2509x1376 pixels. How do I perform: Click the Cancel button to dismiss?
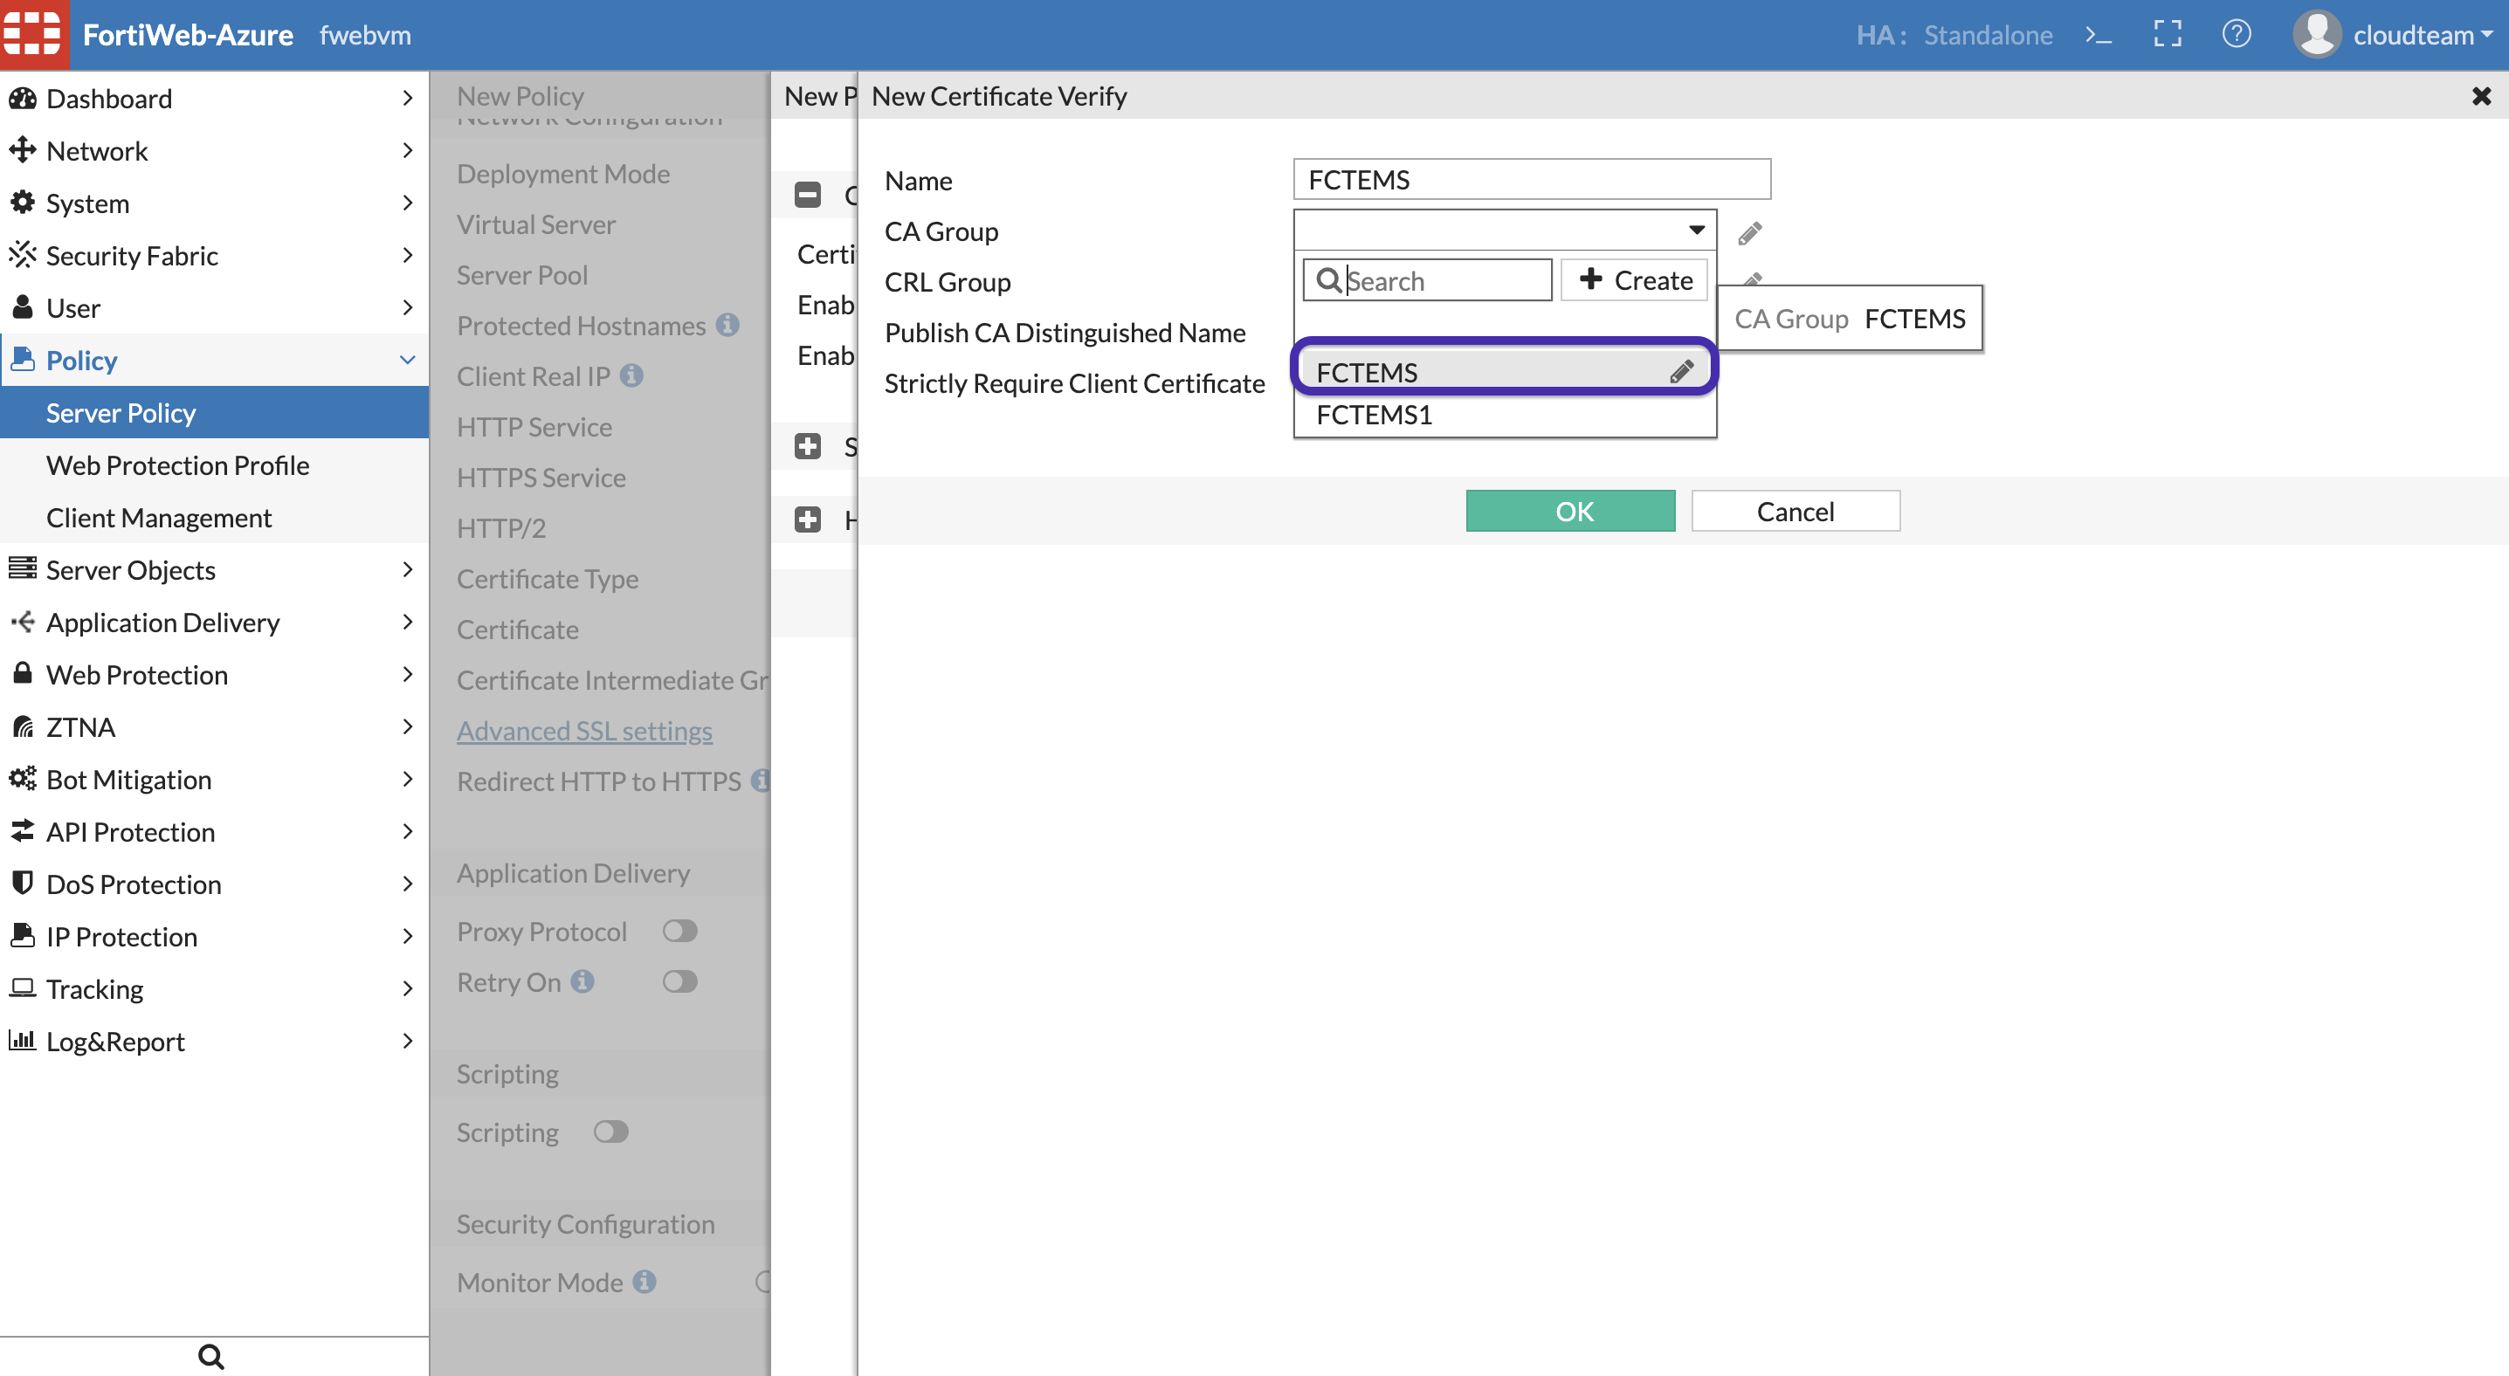click(x=1794, y=510)
